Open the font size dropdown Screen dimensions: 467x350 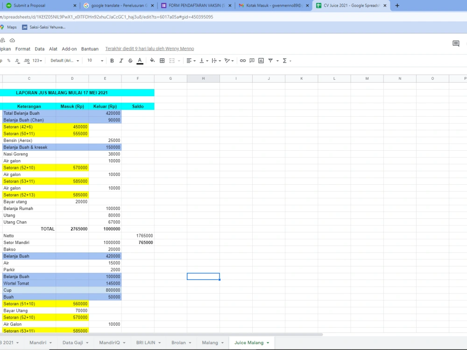pos(94,61)
